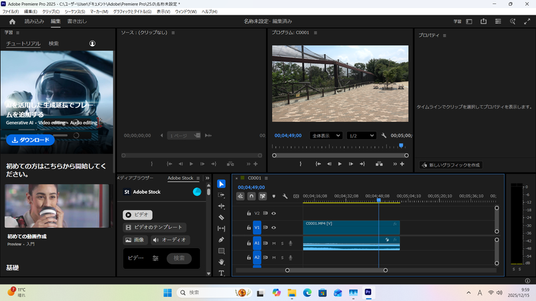Select ビデオのテンプレート filter
The image size is (536, 301).
[x=155, y=227]
